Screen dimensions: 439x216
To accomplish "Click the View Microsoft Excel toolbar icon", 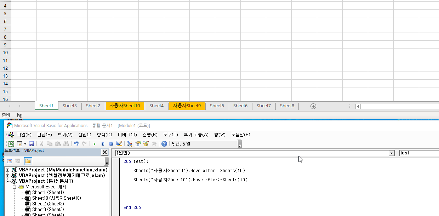I will [11, 144].
